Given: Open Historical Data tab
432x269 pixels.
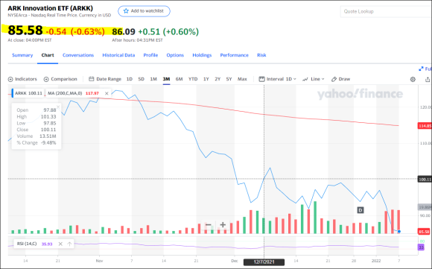Looking at the screenshot, I should tap(118, 55).
